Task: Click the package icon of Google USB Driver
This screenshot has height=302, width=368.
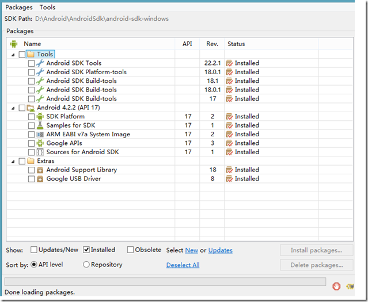Action: point(40,179)
